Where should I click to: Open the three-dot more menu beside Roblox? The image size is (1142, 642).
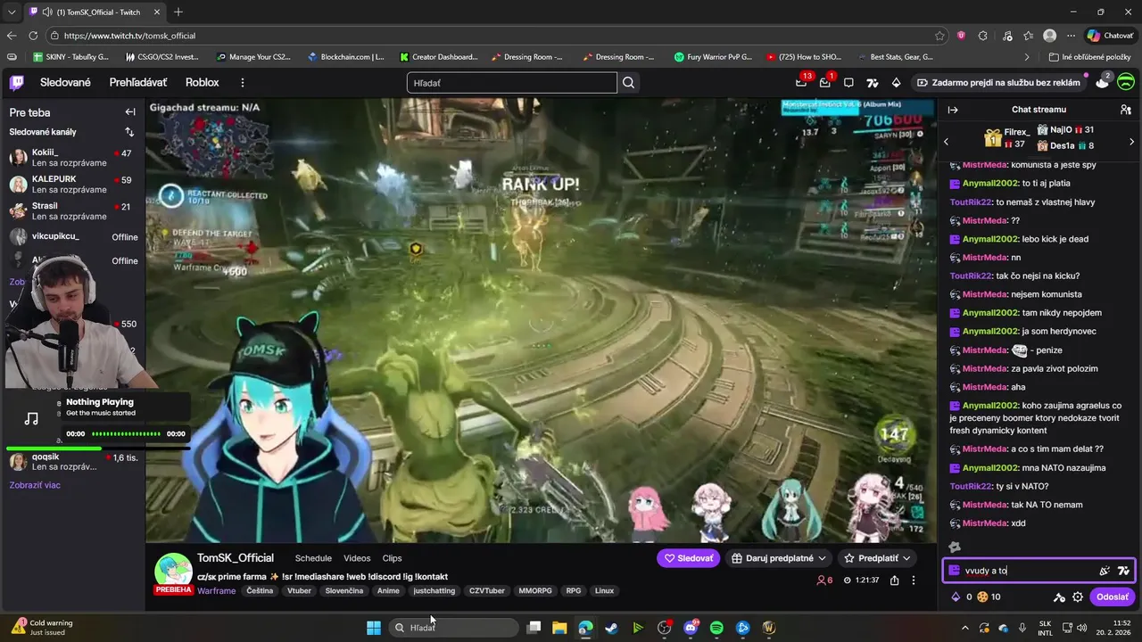pos(242,82)
